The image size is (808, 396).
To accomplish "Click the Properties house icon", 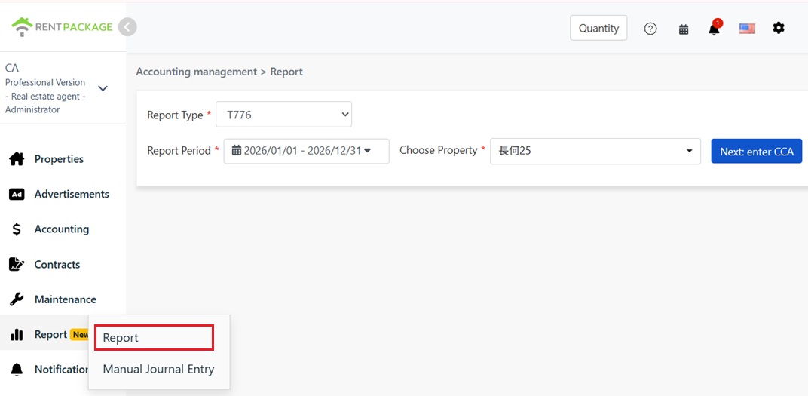I will coord(17,159).
